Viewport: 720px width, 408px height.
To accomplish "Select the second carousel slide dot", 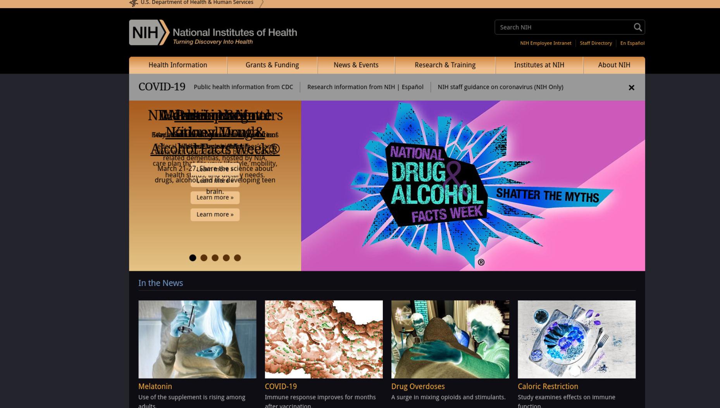I will pos(204,258).
